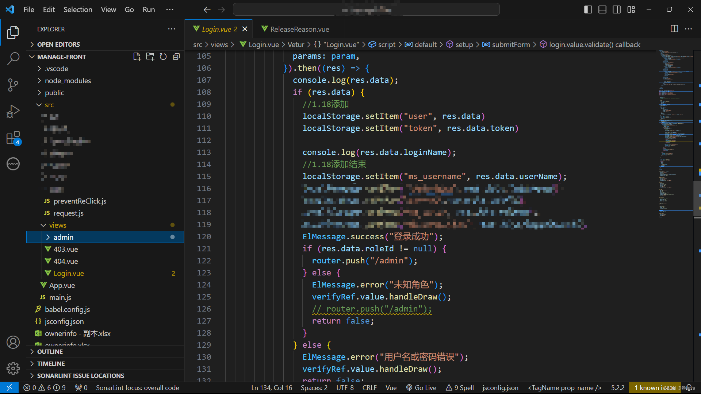This screenshot has height=394, width=701.
Task: Open the Selection menu
Action: pyautogui.click(x=78, y=9)
